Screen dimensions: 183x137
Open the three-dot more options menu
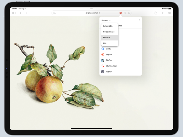(139, 20)
